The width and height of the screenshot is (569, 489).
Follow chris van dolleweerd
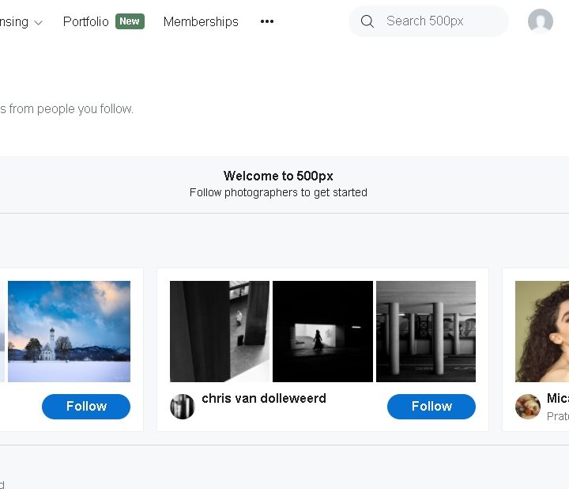click(x=431, y=407)
